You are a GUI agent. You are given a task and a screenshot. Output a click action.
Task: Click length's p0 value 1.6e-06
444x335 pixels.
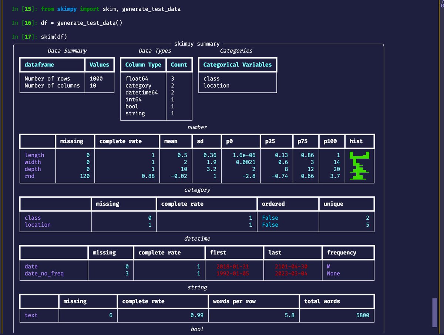point(244,155)
